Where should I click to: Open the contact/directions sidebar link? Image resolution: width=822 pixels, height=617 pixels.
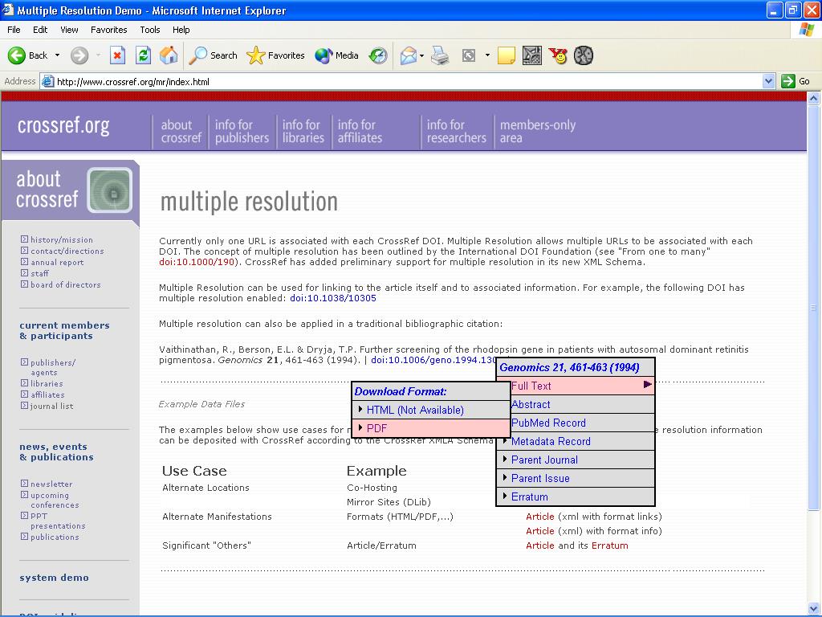tap(67, 251)
